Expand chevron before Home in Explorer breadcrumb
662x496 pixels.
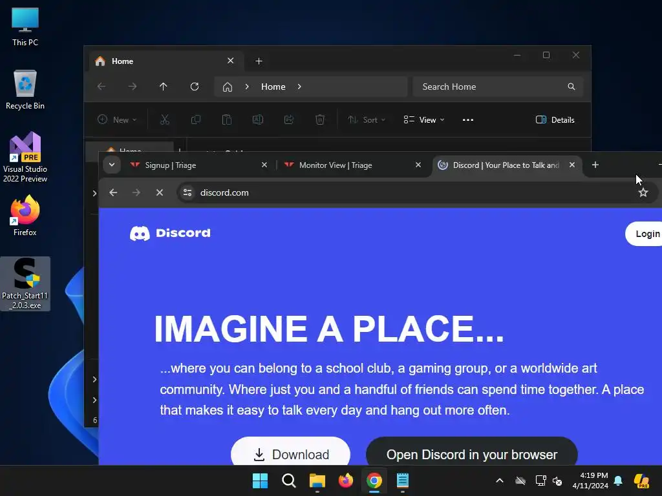[247, 87]
